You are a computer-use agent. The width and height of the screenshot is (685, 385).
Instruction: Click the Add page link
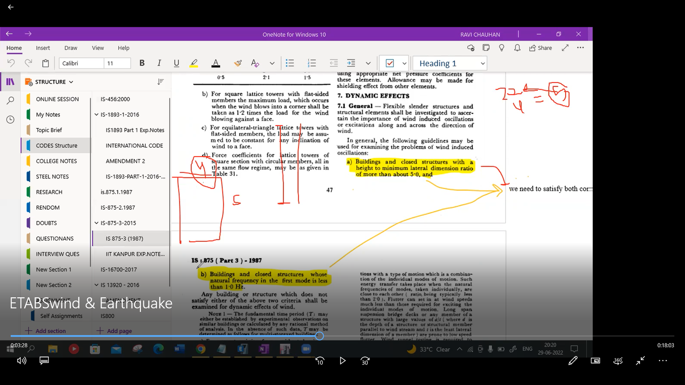pos(114,331)
